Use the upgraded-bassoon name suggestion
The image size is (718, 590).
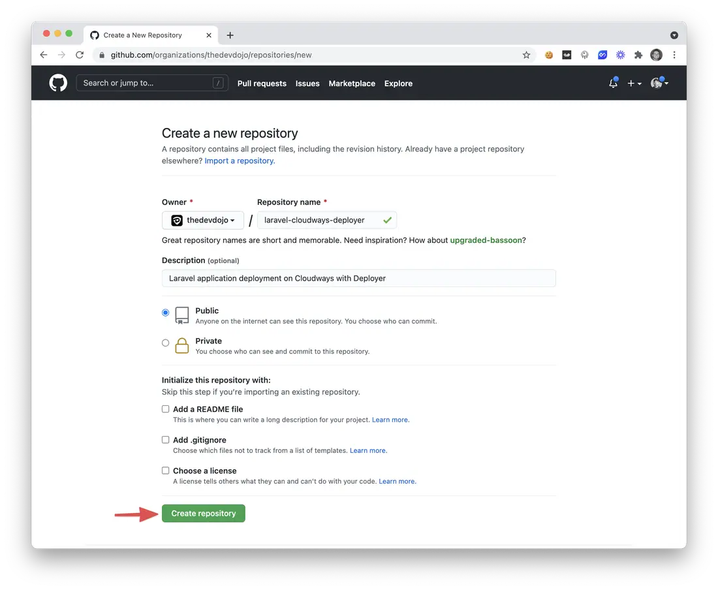click(486, 240)
